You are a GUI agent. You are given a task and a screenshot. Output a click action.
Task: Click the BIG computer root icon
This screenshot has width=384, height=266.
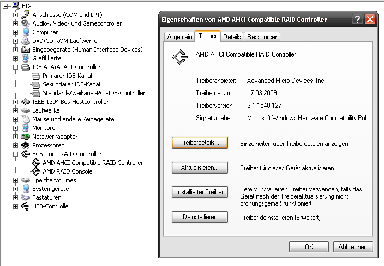15,6
